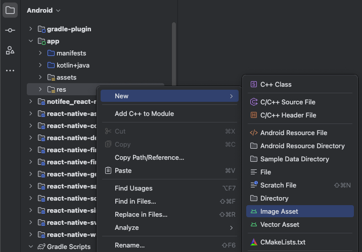The image size is (362, 252).
Task: Click the More tool windows ellipsis icon
Action: coord(10,71)
